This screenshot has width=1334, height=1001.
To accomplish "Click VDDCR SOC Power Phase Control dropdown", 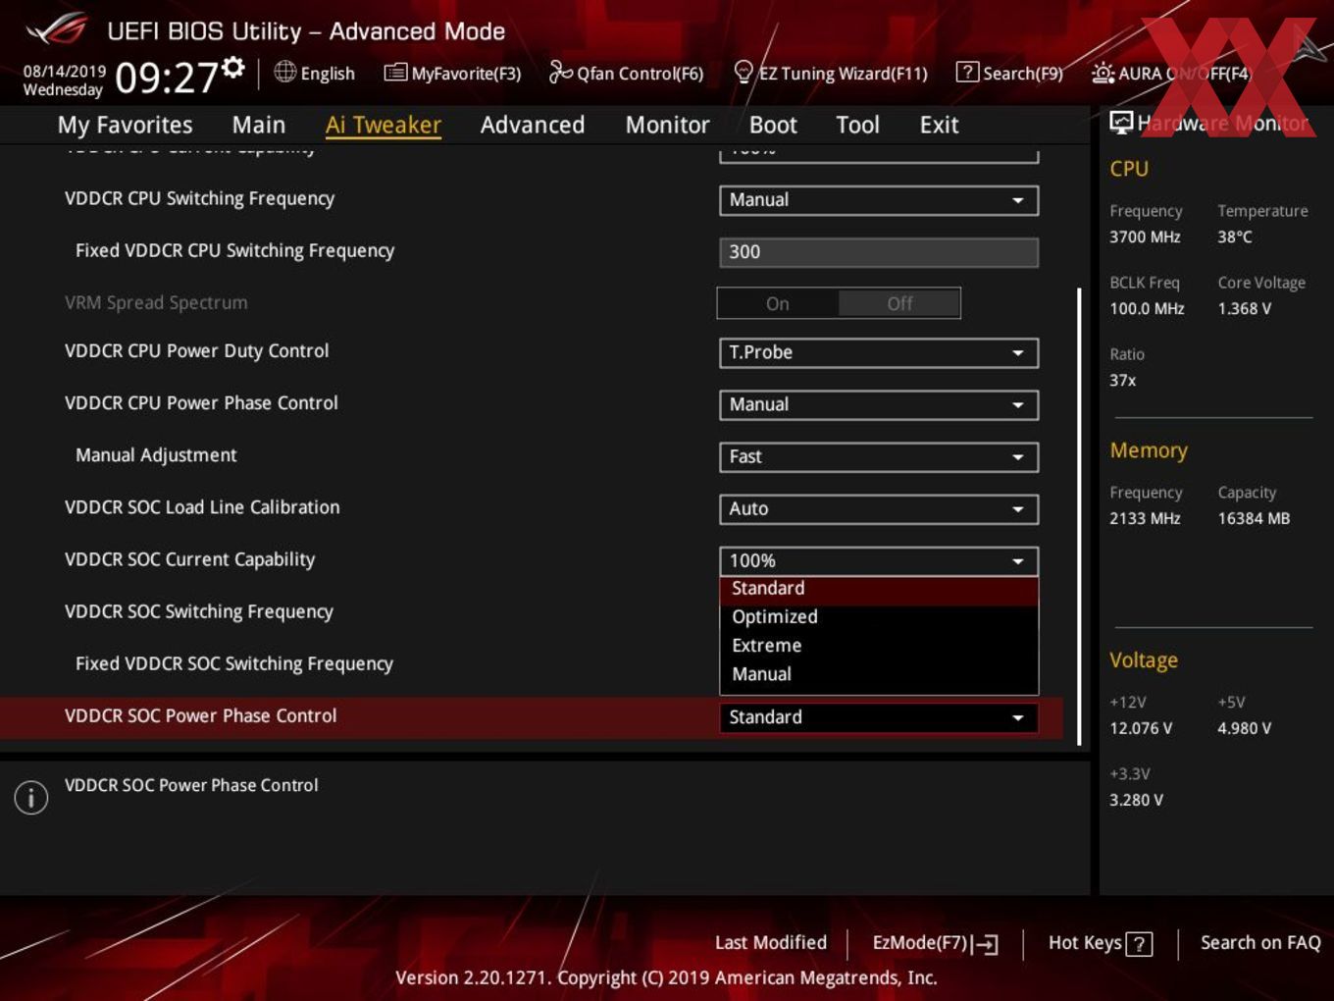I will [879, 717].
